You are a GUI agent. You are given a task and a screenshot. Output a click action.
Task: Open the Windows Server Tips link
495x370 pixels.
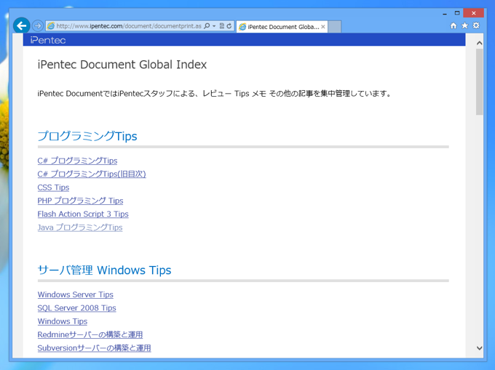point(76,294)
